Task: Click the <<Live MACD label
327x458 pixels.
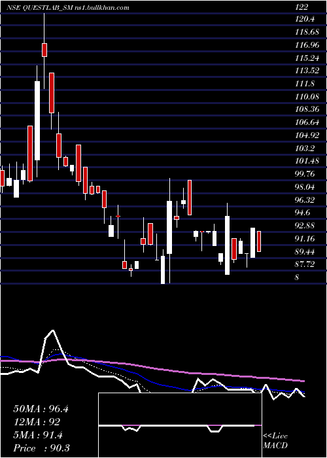Action: [275, 441]
